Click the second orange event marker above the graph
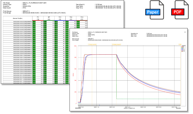This screenshot has width=193, height=114. (x=116, y=44)
